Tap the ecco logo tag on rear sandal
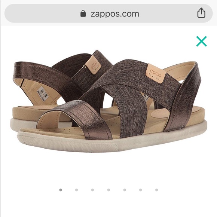Image resolution: width=217 pixels, height=217 pixels. [93, 65]
